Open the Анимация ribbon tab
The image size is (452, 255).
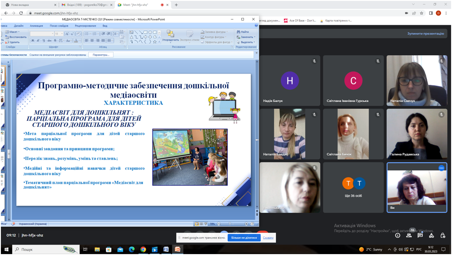(36, 26)
